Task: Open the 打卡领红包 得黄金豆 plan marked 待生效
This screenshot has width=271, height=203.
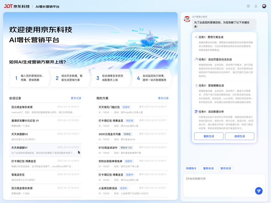Action: point(132,123)
